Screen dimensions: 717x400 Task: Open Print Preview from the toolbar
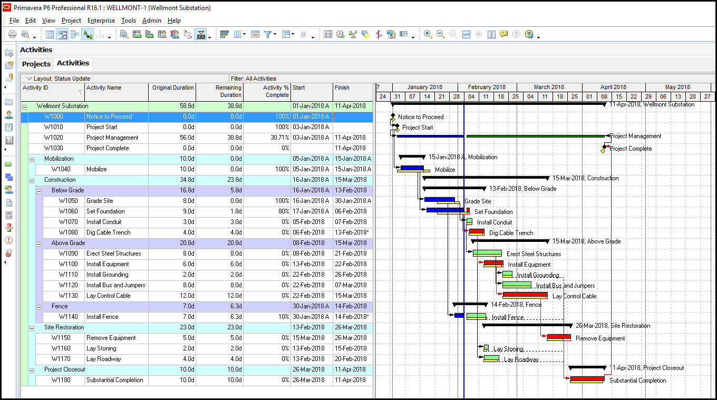[24, 34]
